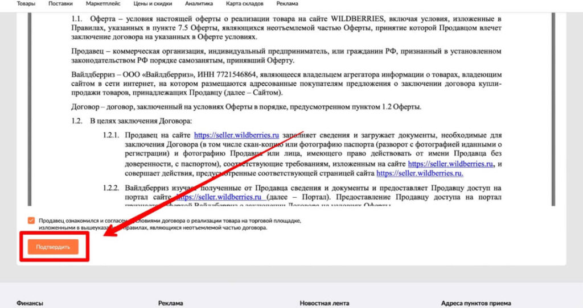
Task: Open the Новостная лента footer section
Action: (324, 303)
